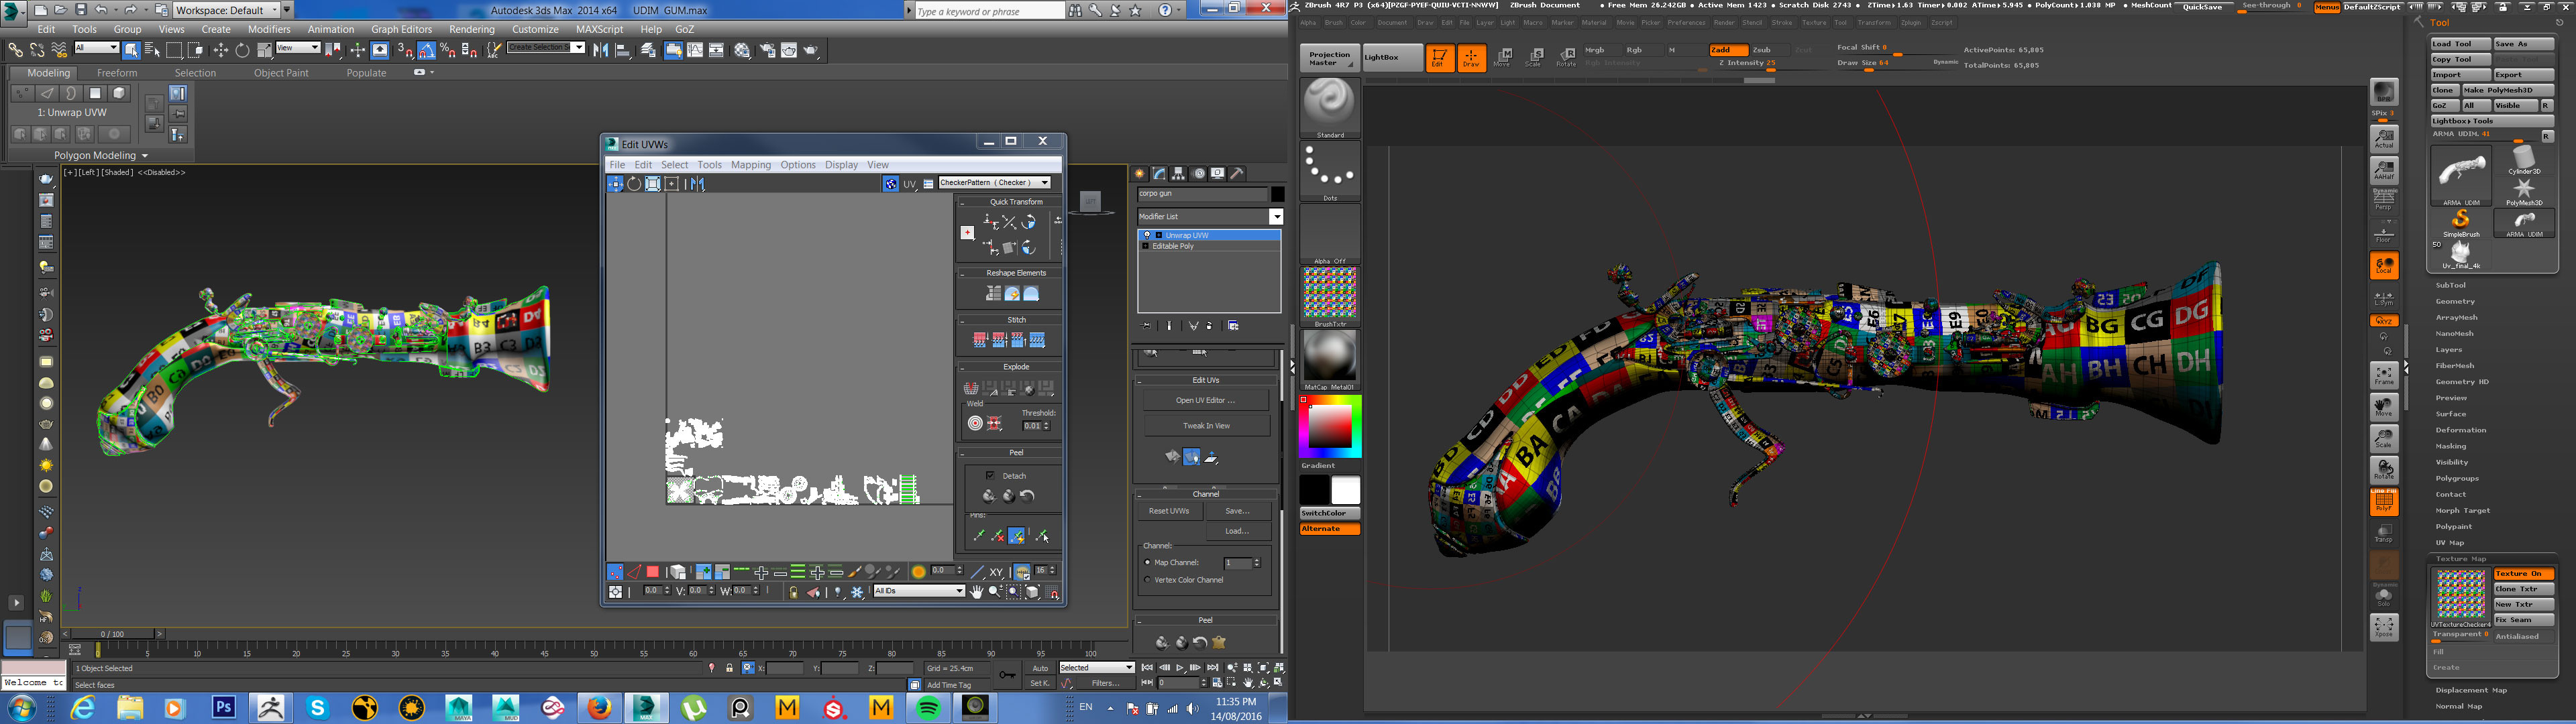Open the Texture menu in ZBrush
Viewport: 2576px width, 724px height.
[1814, 23]
